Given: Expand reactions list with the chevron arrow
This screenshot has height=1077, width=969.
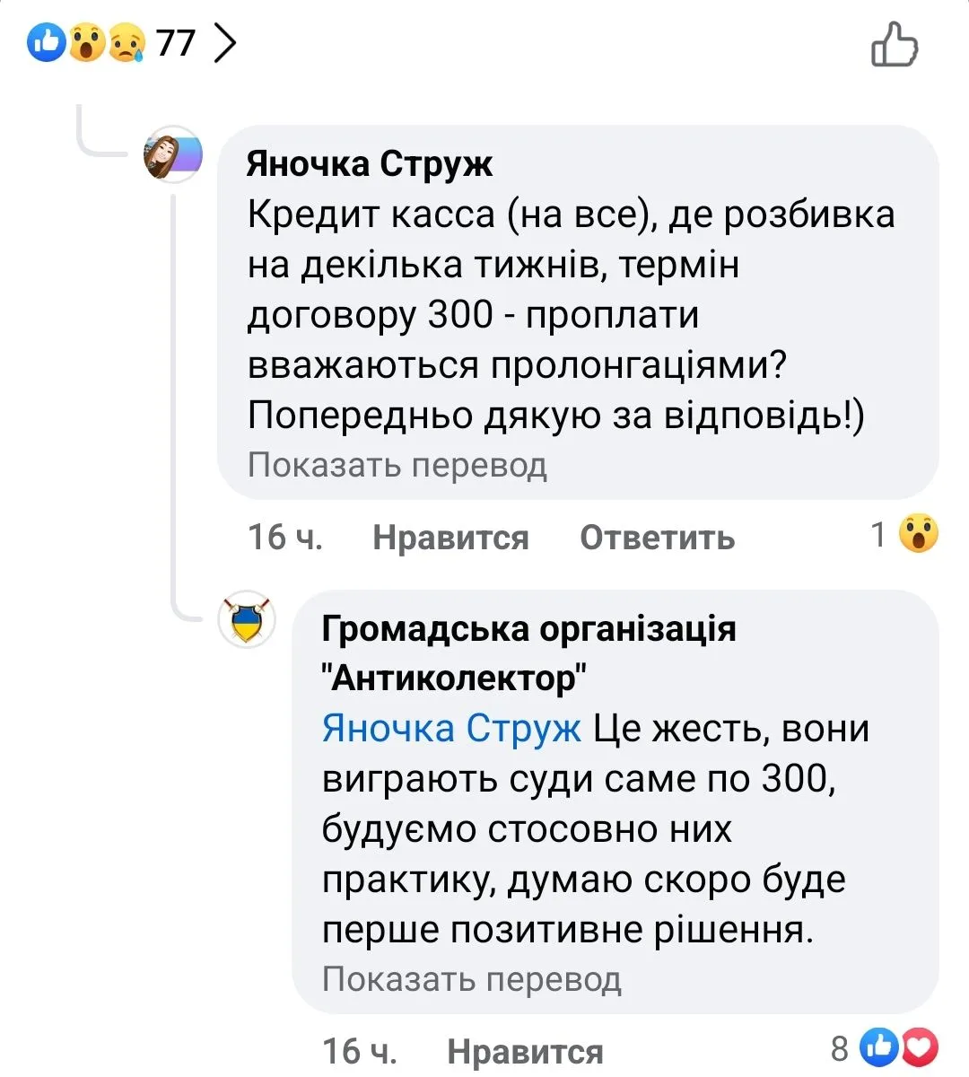Looking at the screenshot, I should tap(225, 42).
